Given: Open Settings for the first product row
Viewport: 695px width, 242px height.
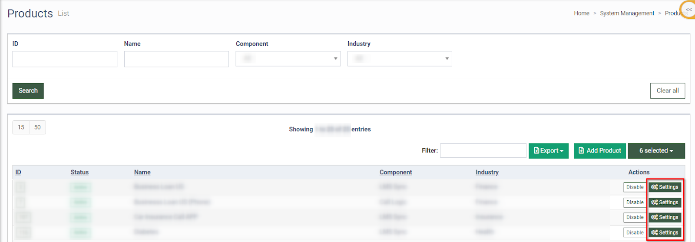Looking at the screenshot, I should tap(665, 187).
